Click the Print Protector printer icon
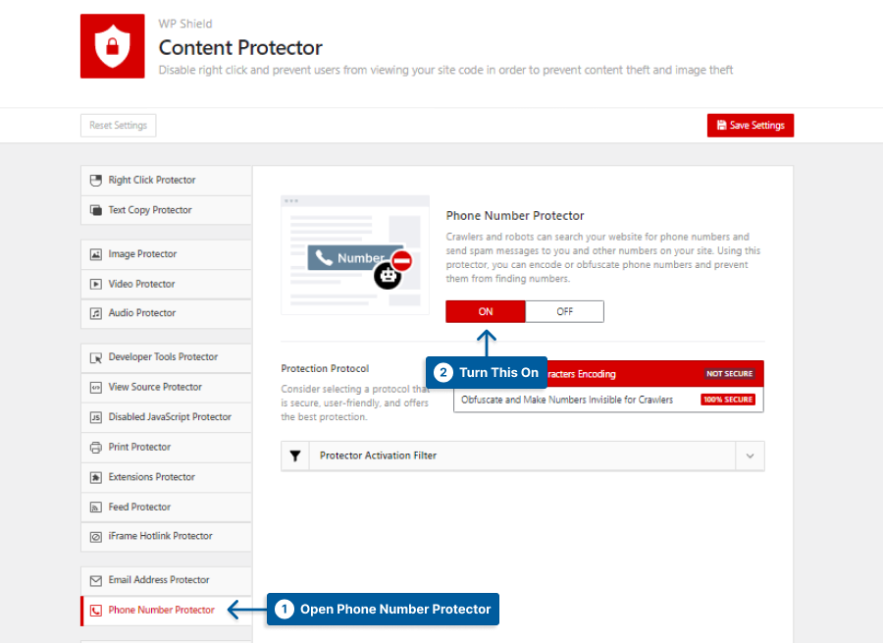This screenshot has width=883, height=643. 96,448
